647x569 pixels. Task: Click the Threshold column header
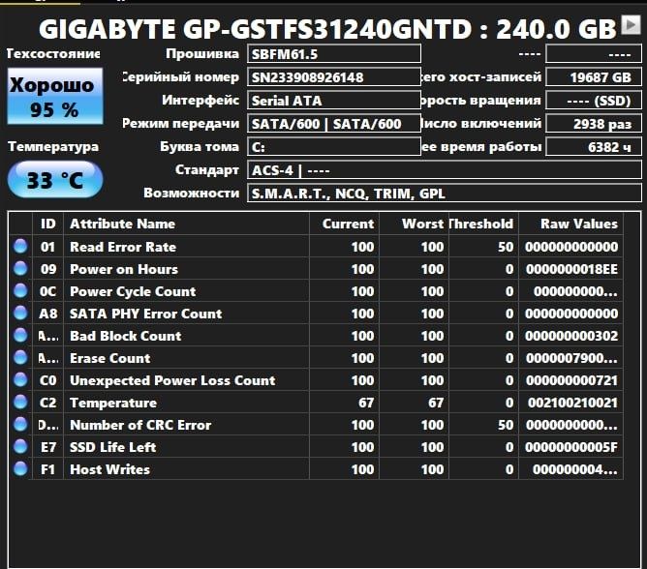[x=483, y=224]
